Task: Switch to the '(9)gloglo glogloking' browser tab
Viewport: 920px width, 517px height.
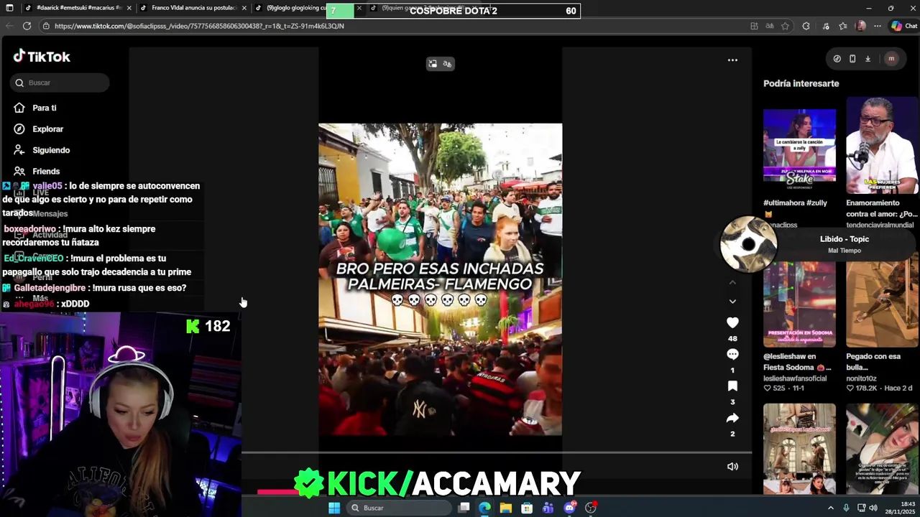Action: click(x=295, y=8)
